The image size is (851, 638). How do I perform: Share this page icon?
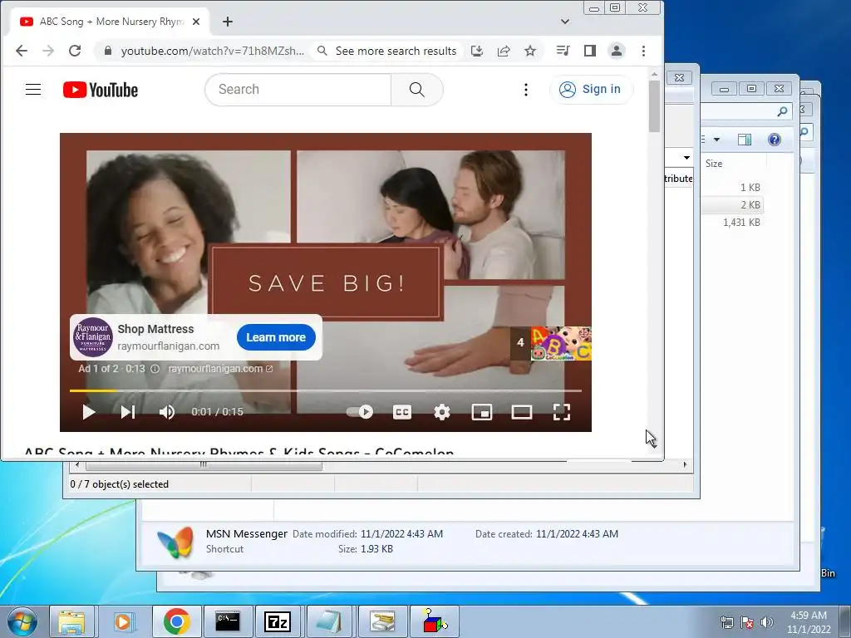pyautogui.click(x=504, y=51)
